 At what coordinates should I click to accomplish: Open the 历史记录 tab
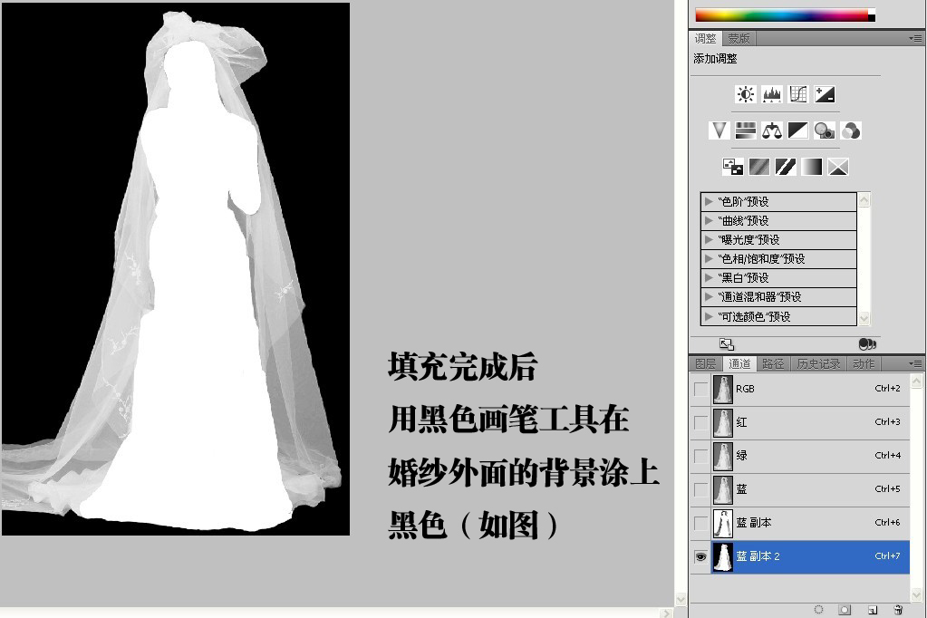pos(818,363)
